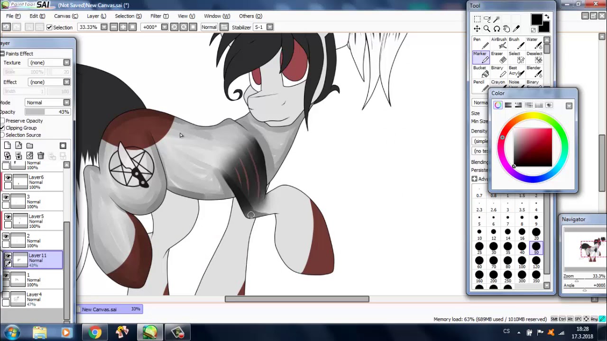The width and height of the screenshot is (607, 341).
Task: Swap foreground and background colors arrow
Action: click(546, 17)
